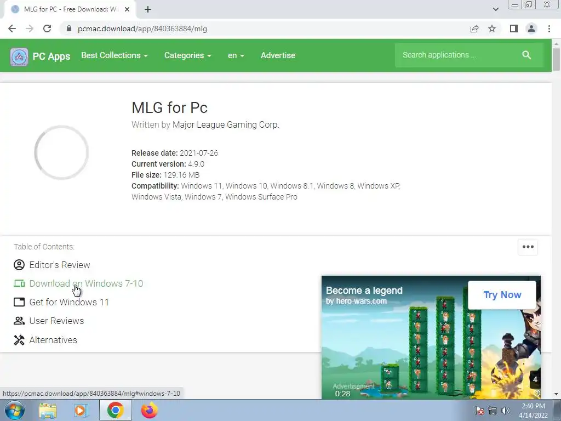Jump to Download on Windows 7-10
561x421 pixels.
(86, 283)
